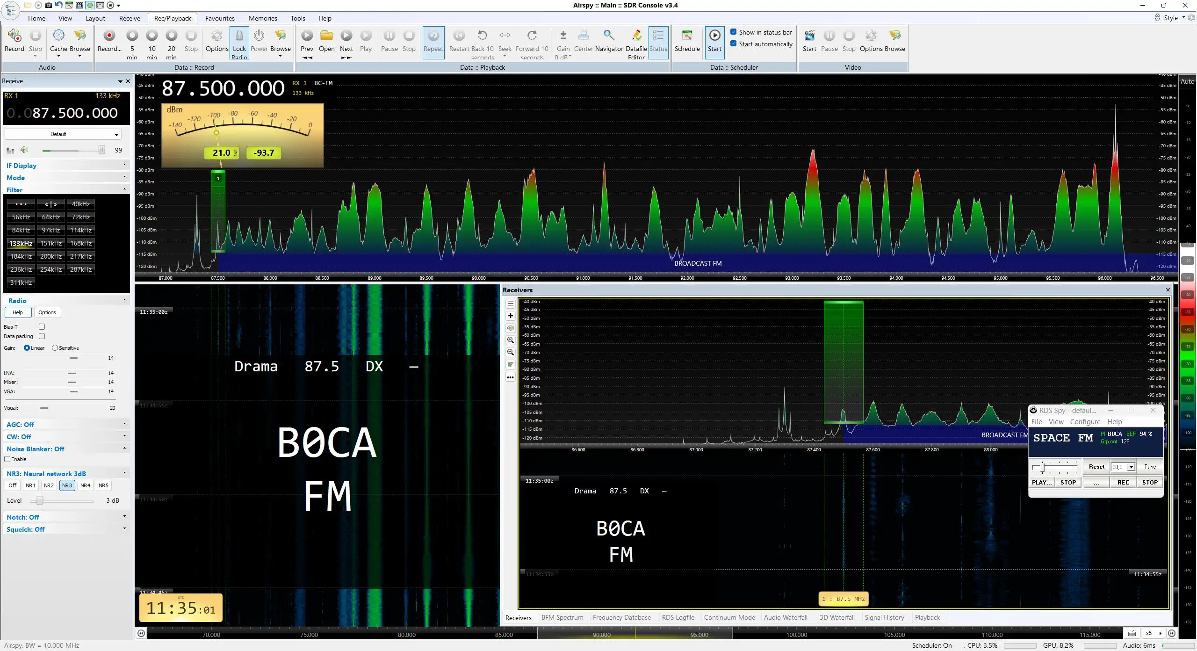
Task: Start a 20 min data recording
Action: tap(172, 36)
